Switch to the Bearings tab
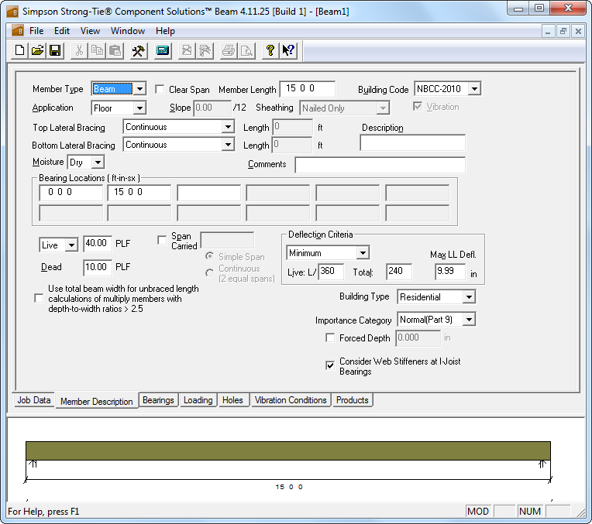 (158, 400)
